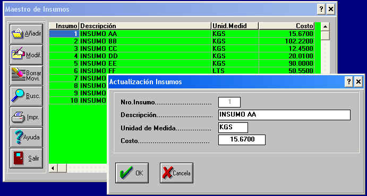Viewport: 367px width, 196px height.
Task: Click the Modif. button to edit insumo
Action: (26, 55)
